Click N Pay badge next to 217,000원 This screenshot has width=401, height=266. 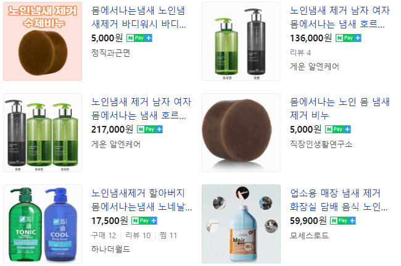150,130
